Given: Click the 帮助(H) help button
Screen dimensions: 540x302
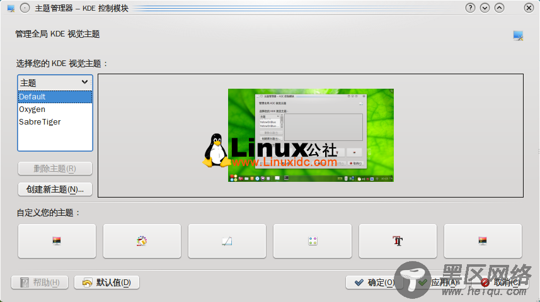Looking at the screenshot, I should click(x=40, y=282).
